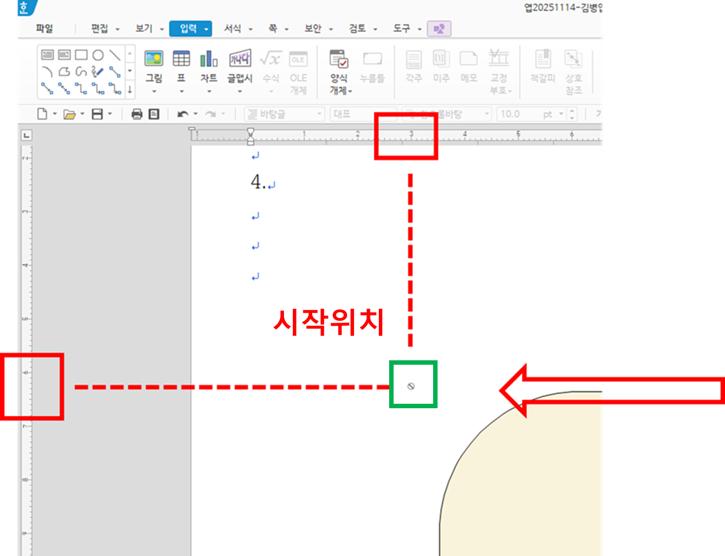The height and width of the screenshot is (556, 725).
Task: Select the polygon shape tool
Action: [x=64, y=72]
